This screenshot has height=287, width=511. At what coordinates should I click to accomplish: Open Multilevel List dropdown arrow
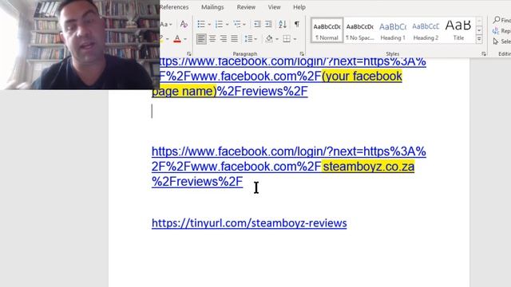click(x=244, y=25)
